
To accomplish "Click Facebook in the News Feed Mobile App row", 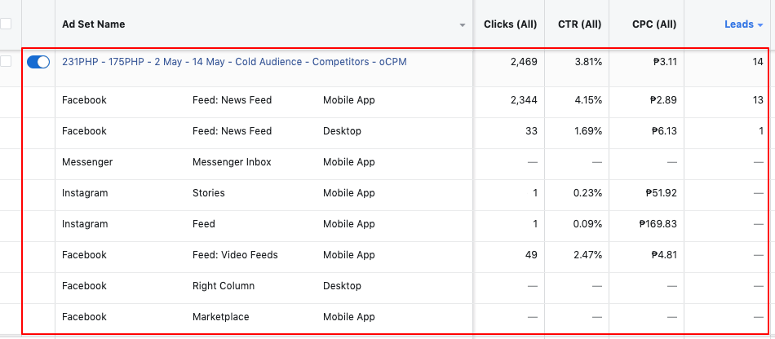I will 84,100.
